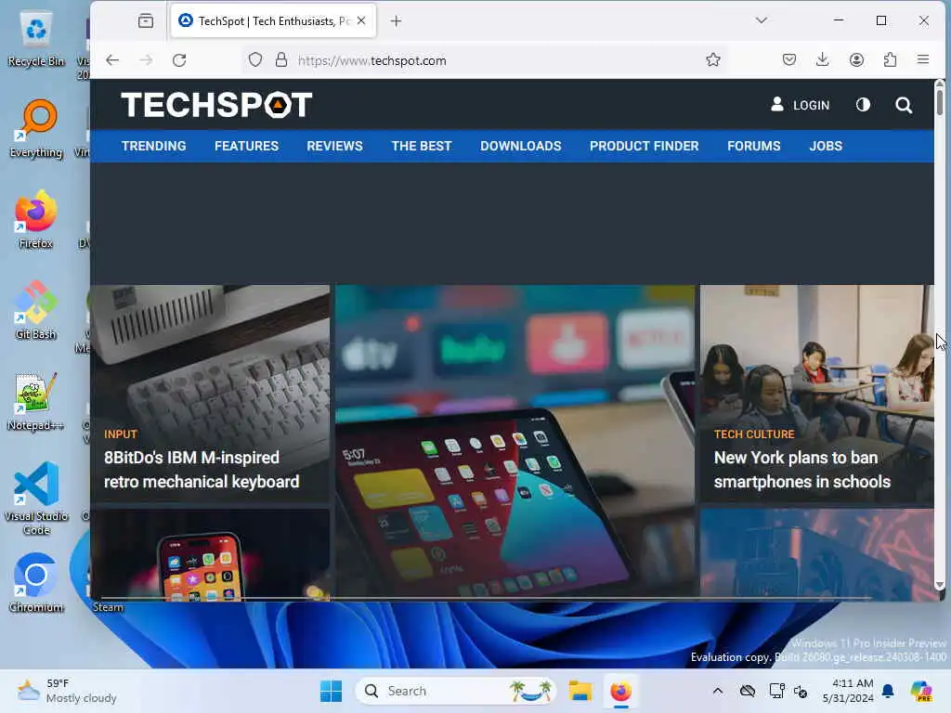Go back using the browser back arrow

coord(112,60)
